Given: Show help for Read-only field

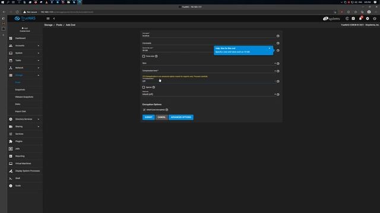Looking at the screenshot, I should coord(278,95).
